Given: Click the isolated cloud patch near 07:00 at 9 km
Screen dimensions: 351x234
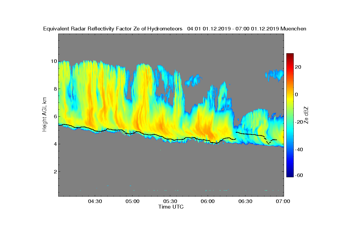Looking at the screenshot, I should (x=274, y=75).
